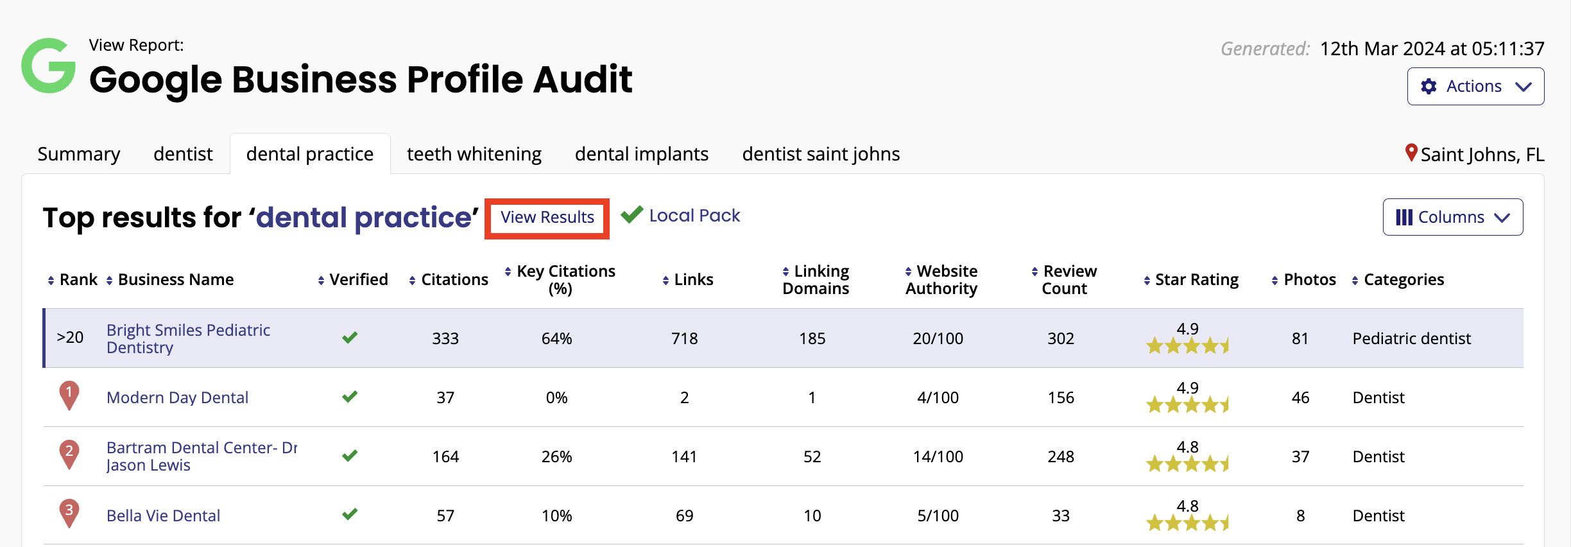Image resolution: width=1571 pixels, height=547 pixels.
Task: Click the 302 review count value
Action: click(x=1061, y=338)
